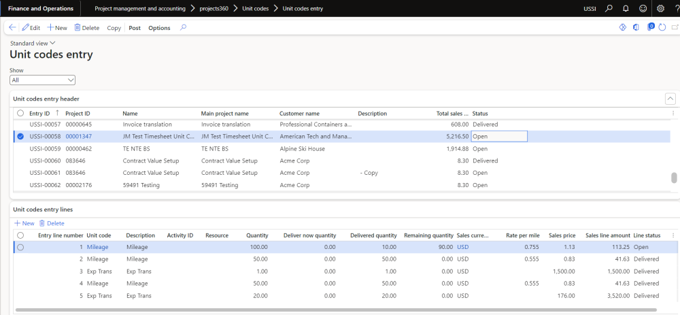Open the Options tab

[159, 28]
